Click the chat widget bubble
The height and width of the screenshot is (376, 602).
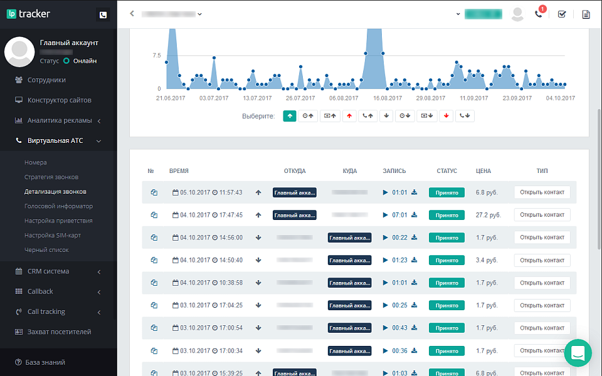[578, 353]
